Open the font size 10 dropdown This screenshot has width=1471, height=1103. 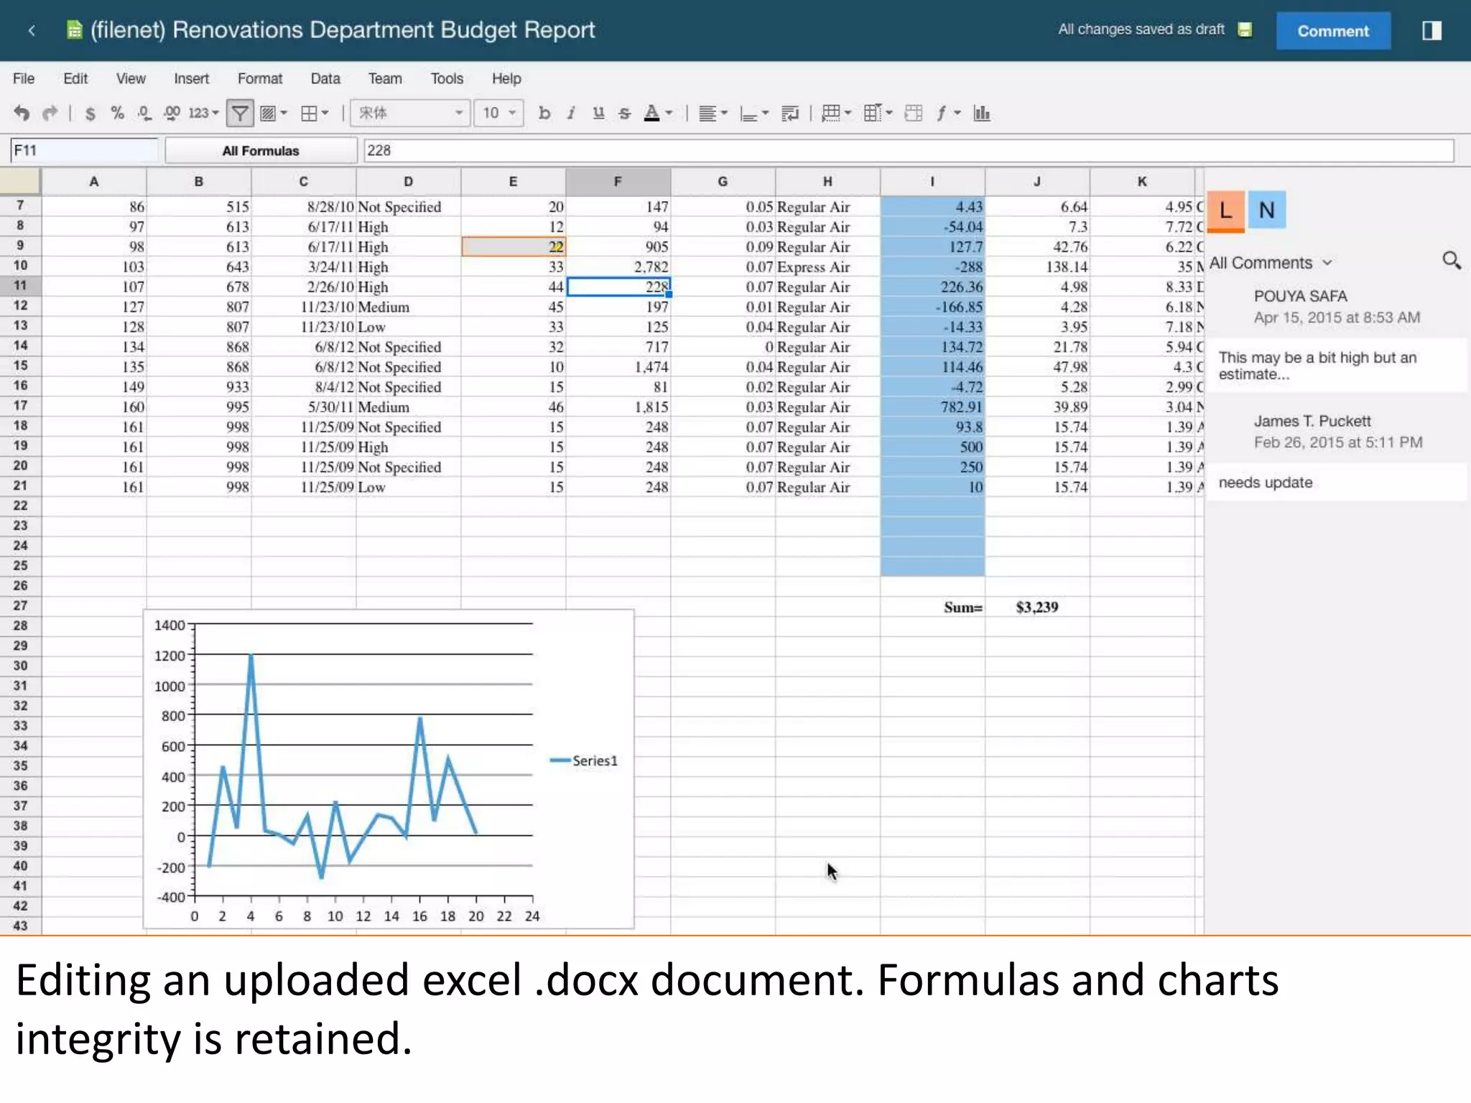pyautogui.click(x=499, y=113)
